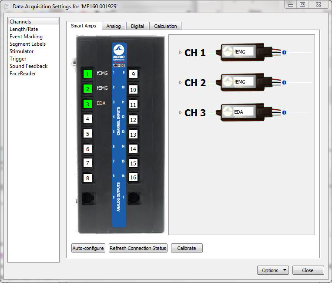The width and height of the screenshot is (332, 283).
Task: Switch to the Analog tab
Action: point(114,26)
